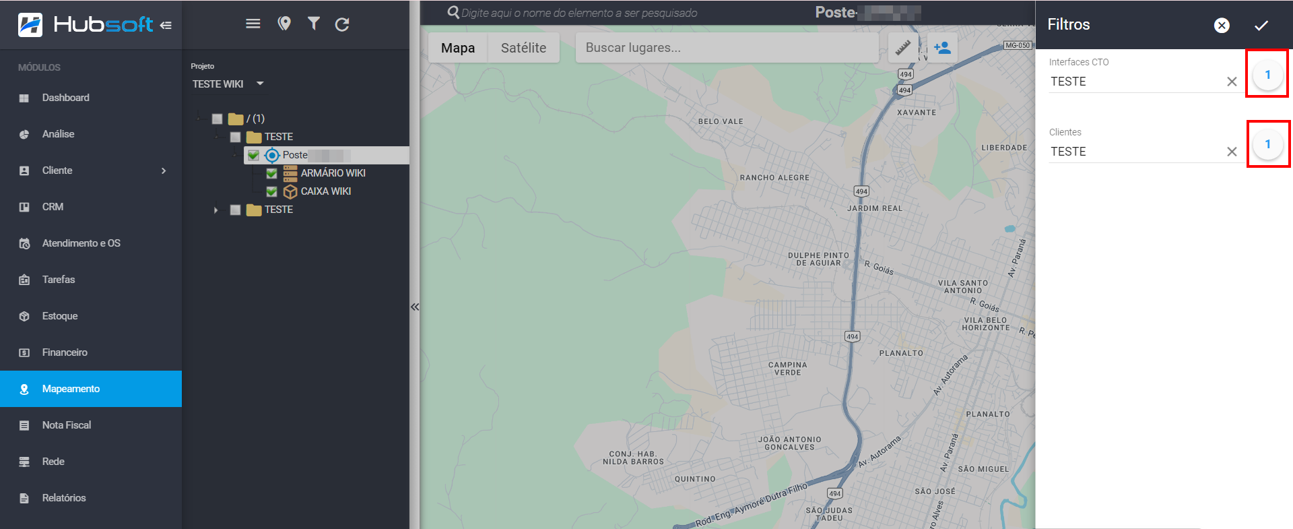Click the Clientes filter field
This screenshot has width=1293, height=529.
(1137, 152)
